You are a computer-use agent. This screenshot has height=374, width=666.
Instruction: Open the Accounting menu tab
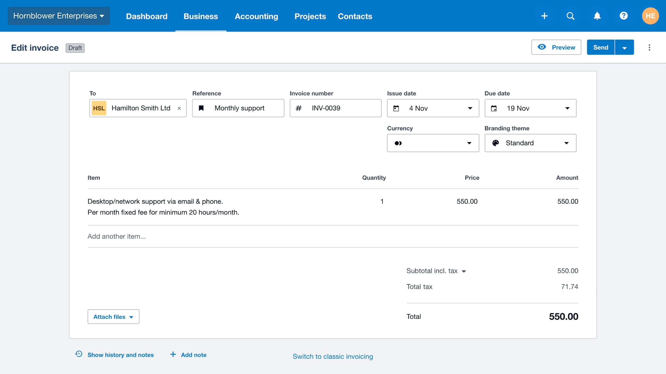[256, 16]
